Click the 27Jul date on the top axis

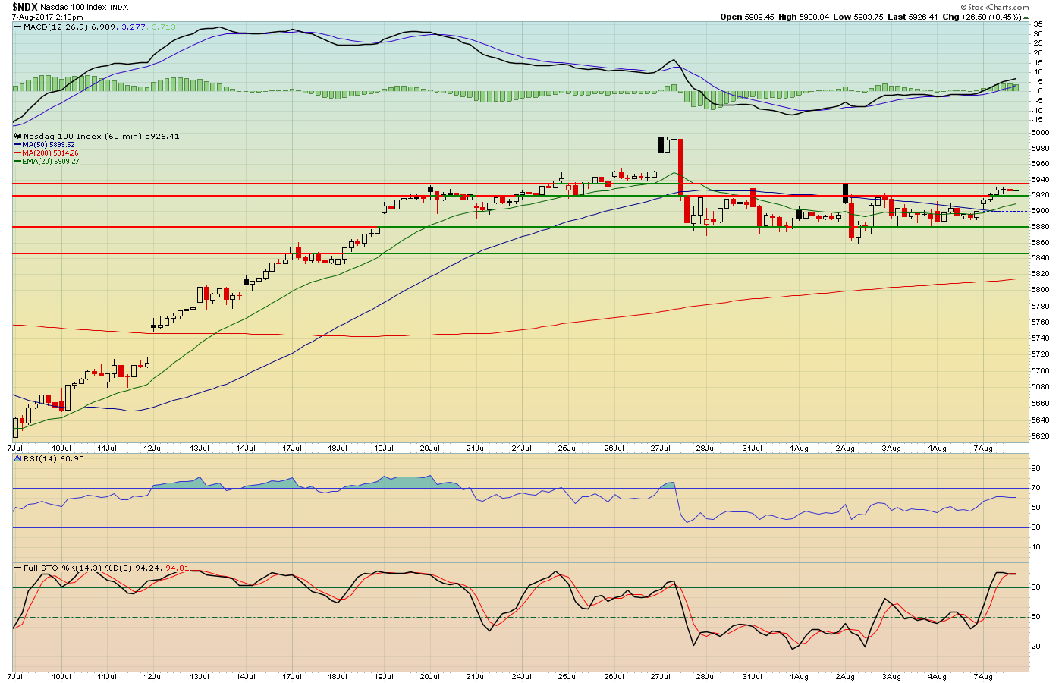661,449
